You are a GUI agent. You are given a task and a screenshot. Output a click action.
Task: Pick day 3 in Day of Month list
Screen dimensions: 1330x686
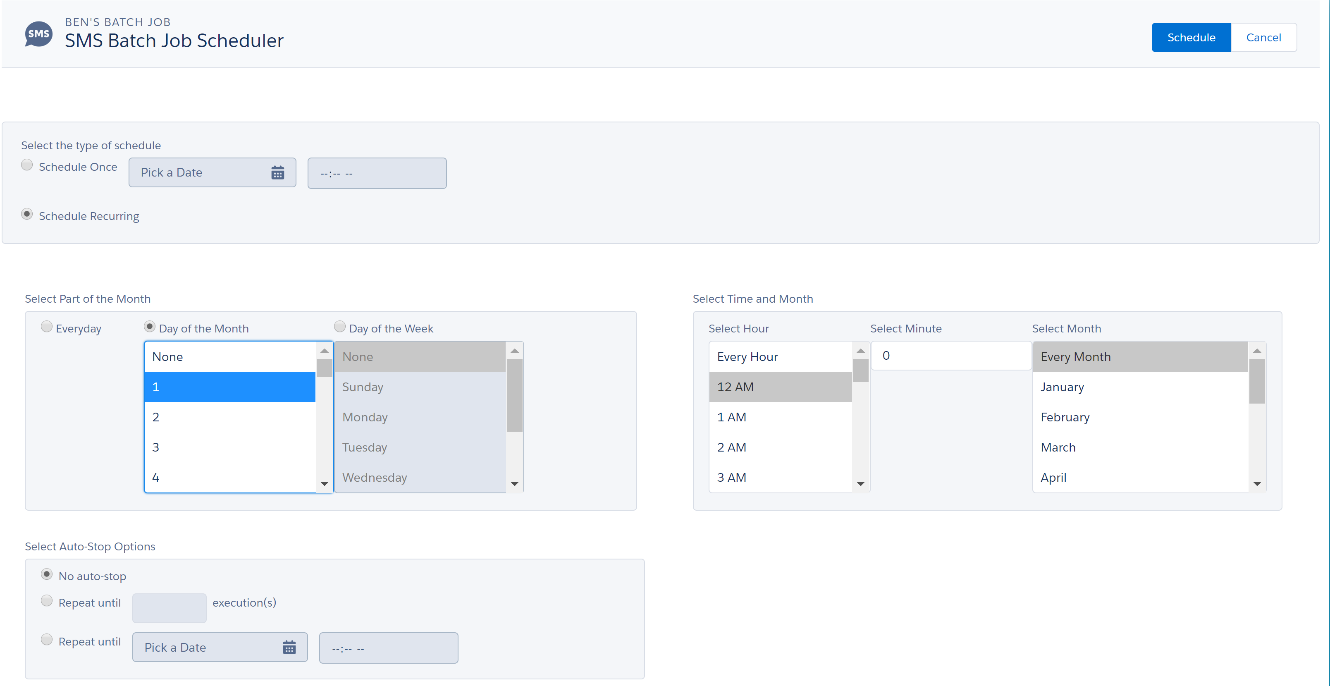click(229, 447)
